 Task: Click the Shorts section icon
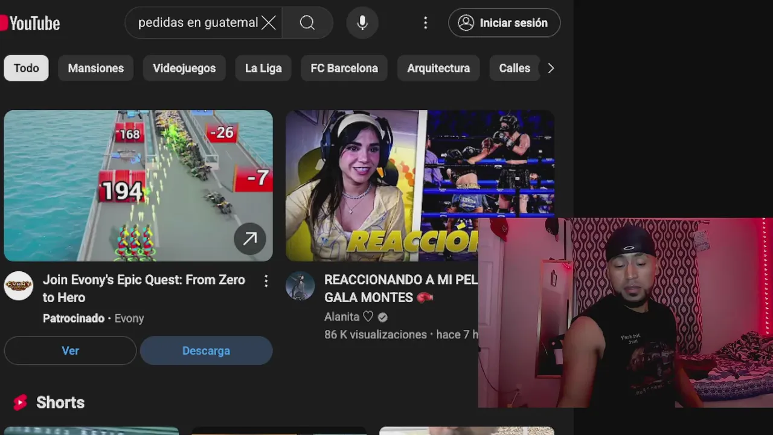[x=20, y=402]
